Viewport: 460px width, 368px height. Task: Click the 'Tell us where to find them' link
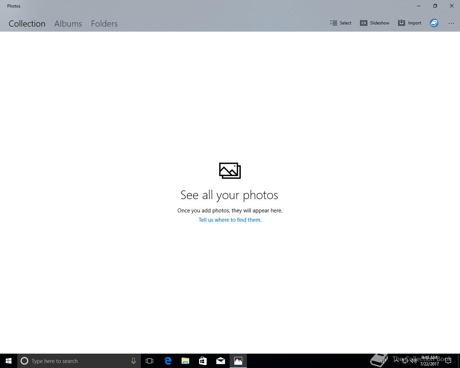tap(230, 220)
